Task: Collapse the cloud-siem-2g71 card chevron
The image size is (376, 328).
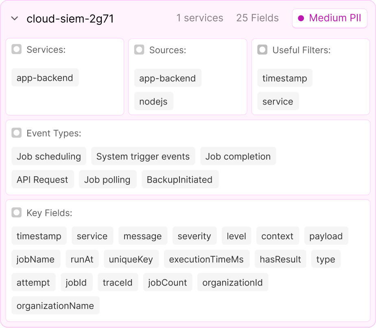Action: 15,19
